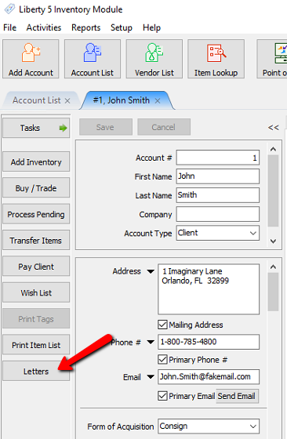Close the #1, John Smith tab
Screen dimensions: 287x439
pos(158,101)
